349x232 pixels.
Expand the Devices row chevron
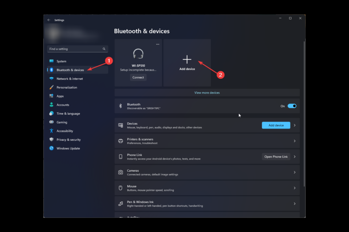tap(295, 125)
